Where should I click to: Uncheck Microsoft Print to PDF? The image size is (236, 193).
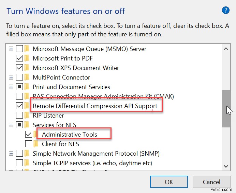19,58
